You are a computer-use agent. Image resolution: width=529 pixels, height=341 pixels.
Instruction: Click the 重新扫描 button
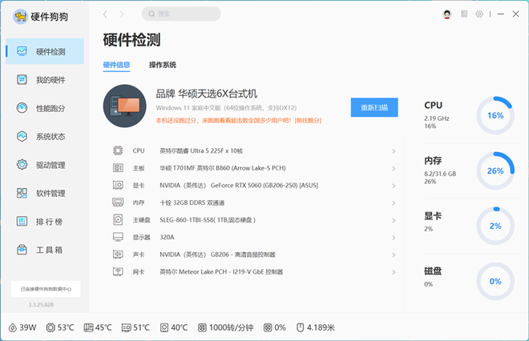click(x=374, y=107)
